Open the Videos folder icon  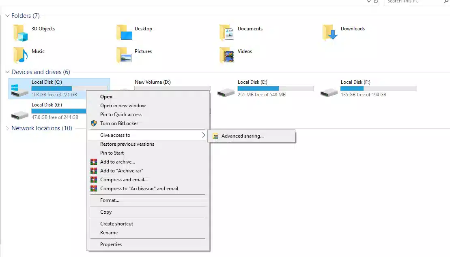(x=227, y=55)
